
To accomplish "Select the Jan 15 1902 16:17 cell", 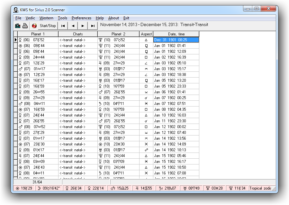I will (x=176, y=162).
